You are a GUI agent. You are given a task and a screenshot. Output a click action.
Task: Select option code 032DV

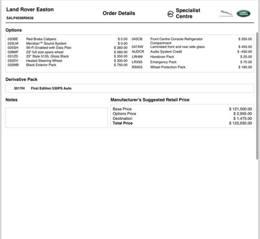point(13,61)
